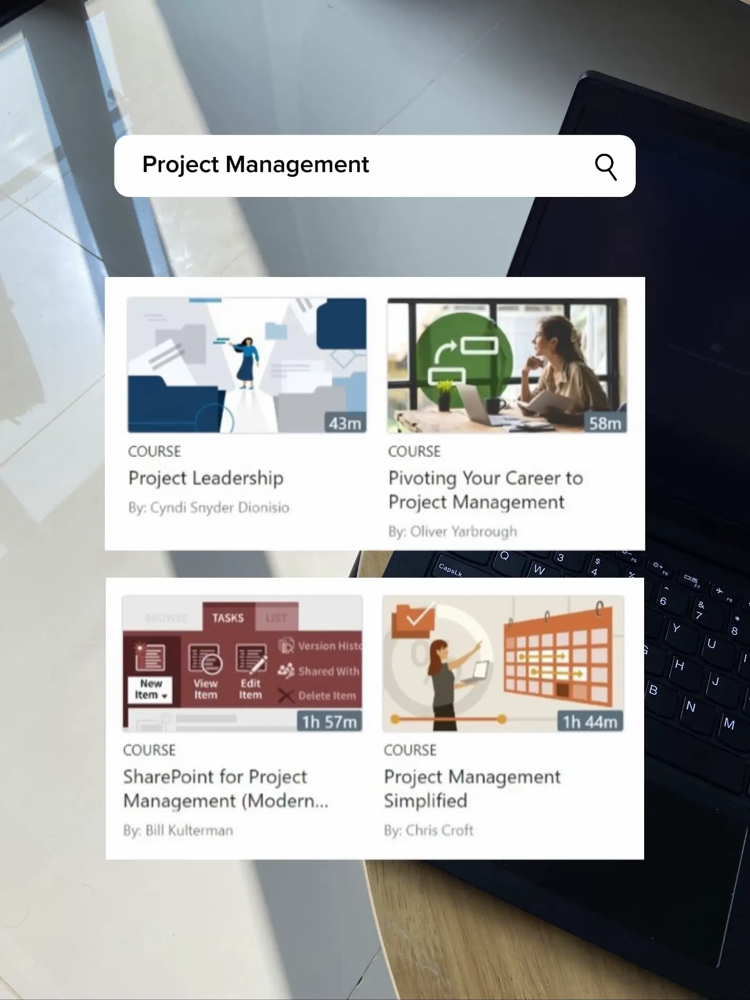Click the magnifying glass search icon
Viewport: 750px width, 1000px height.
click(x=606, y=167)
